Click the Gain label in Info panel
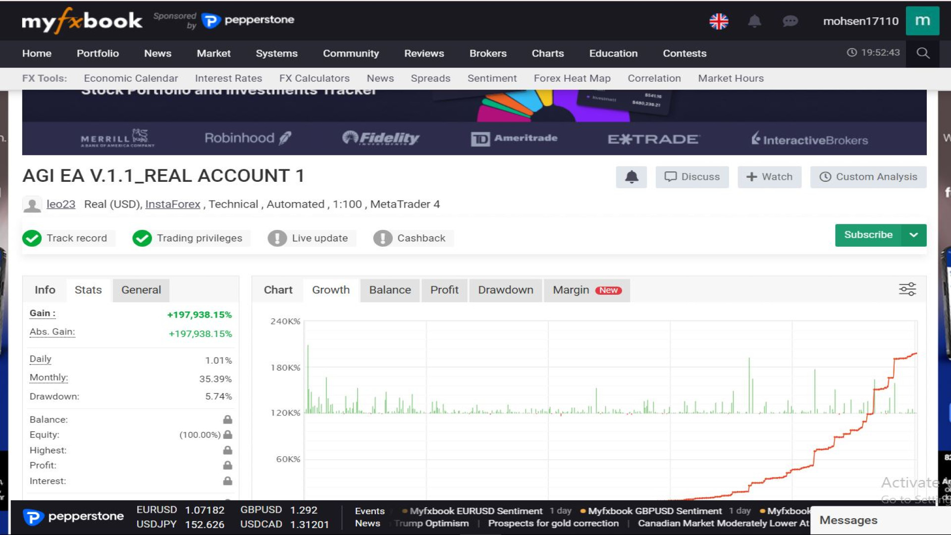 (x=43, y=313)
